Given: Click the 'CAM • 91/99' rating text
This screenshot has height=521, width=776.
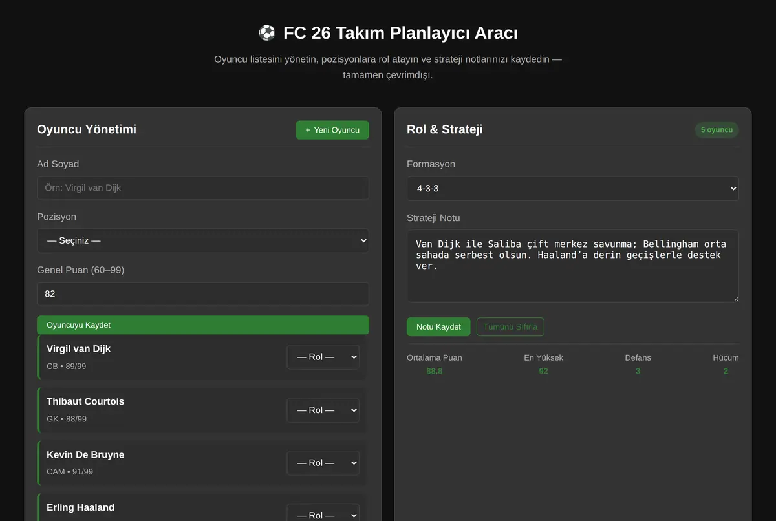Looking at the screenshot, I should [x=70, y=472].
